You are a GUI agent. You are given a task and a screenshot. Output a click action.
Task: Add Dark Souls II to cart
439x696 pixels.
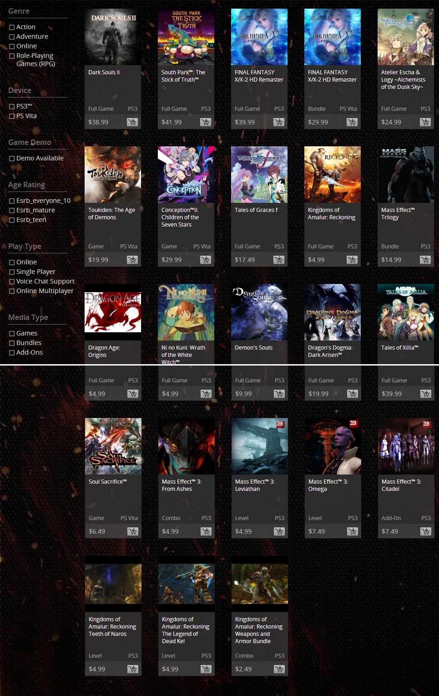coord(132,122)
